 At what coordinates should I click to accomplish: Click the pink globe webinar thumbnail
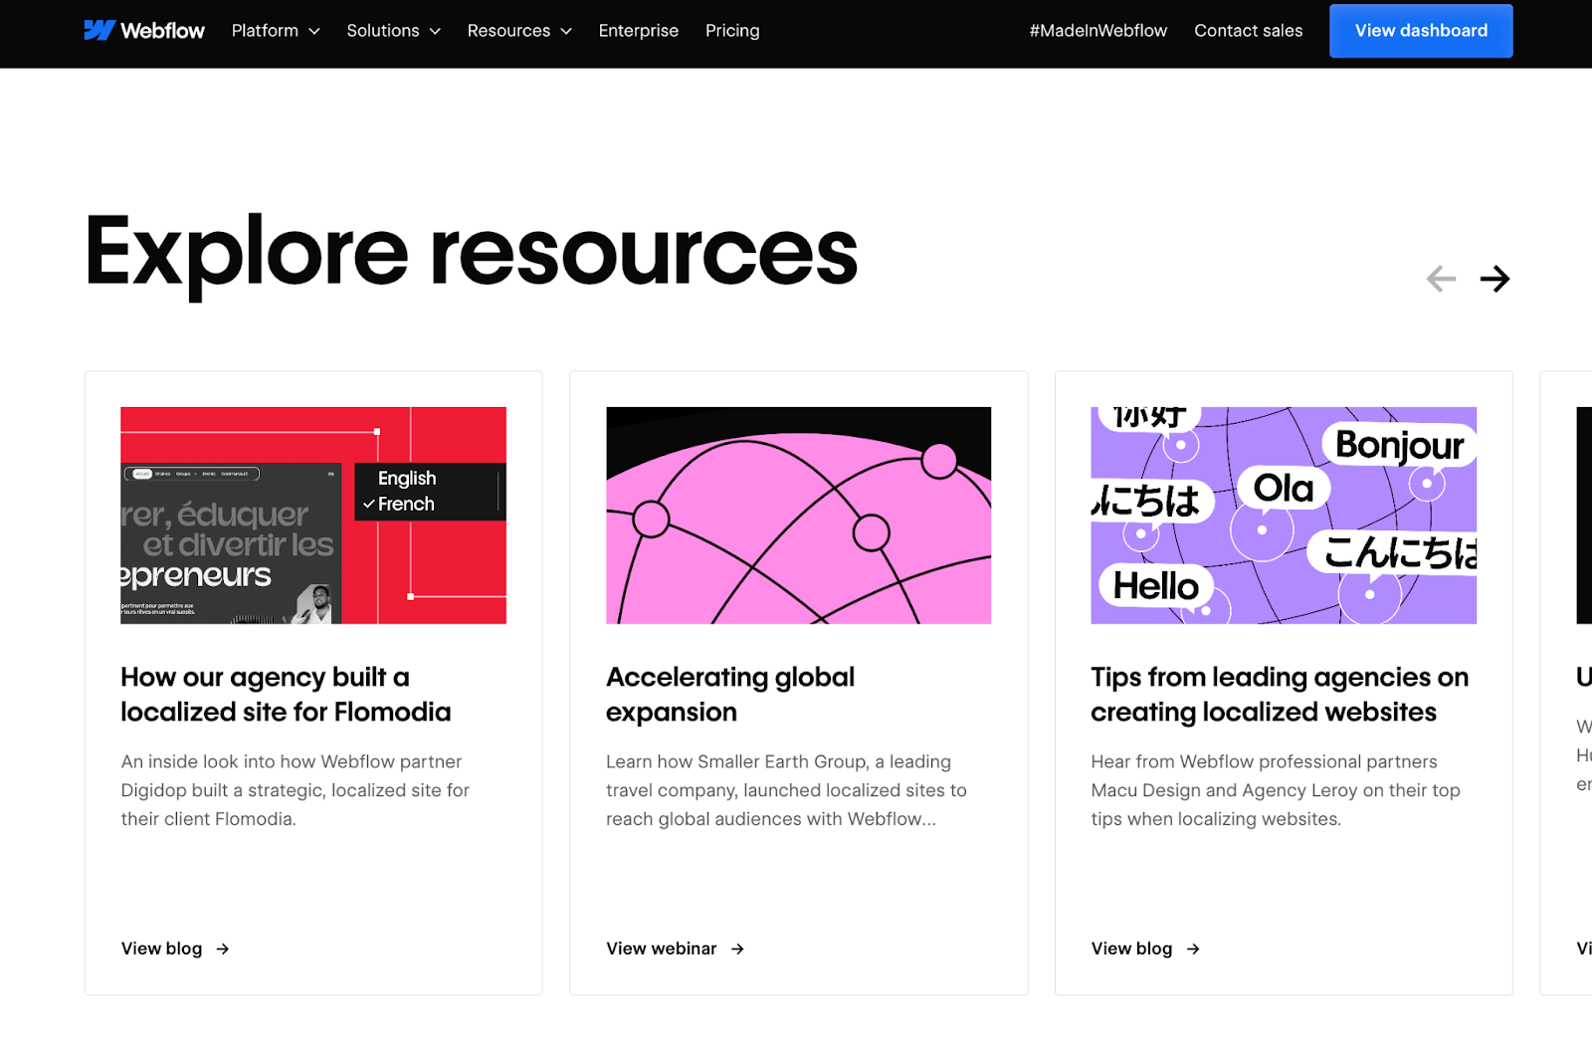coord(798,516)
